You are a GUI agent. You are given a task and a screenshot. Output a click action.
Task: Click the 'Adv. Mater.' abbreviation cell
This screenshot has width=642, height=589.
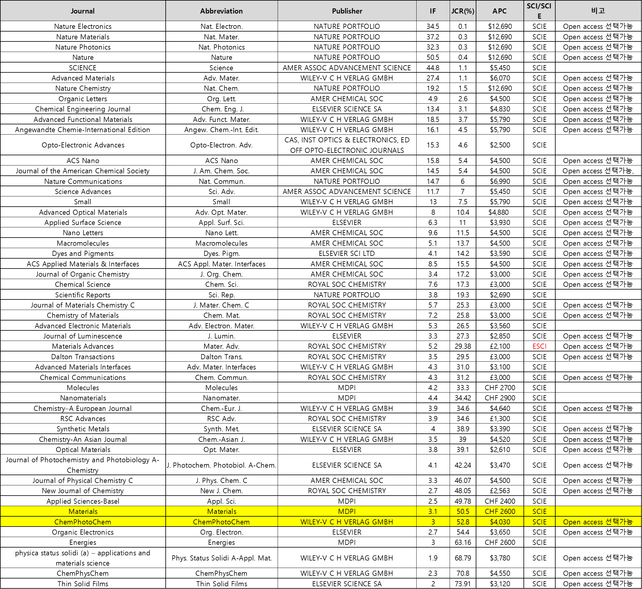(221, 78)
